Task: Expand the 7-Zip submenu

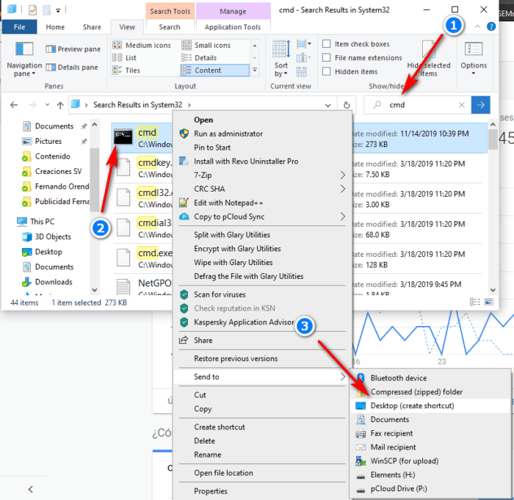Action: [x=342, y=175]
